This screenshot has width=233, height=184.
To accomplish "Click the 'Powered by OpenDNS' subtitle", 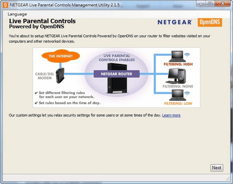I will (36, 27).
